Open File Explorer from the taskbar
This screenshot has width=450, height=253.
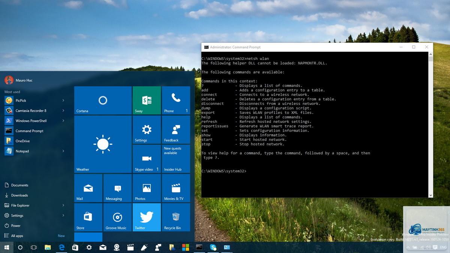[48, 247]
